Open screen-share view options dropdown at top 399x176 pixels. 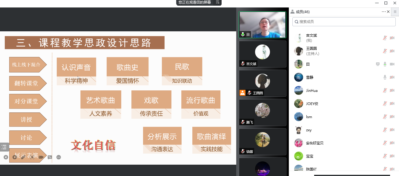click(217, 2)
